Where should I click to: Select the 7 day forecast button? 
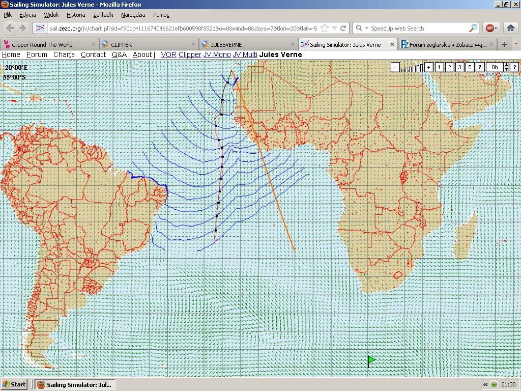point(480,67)
